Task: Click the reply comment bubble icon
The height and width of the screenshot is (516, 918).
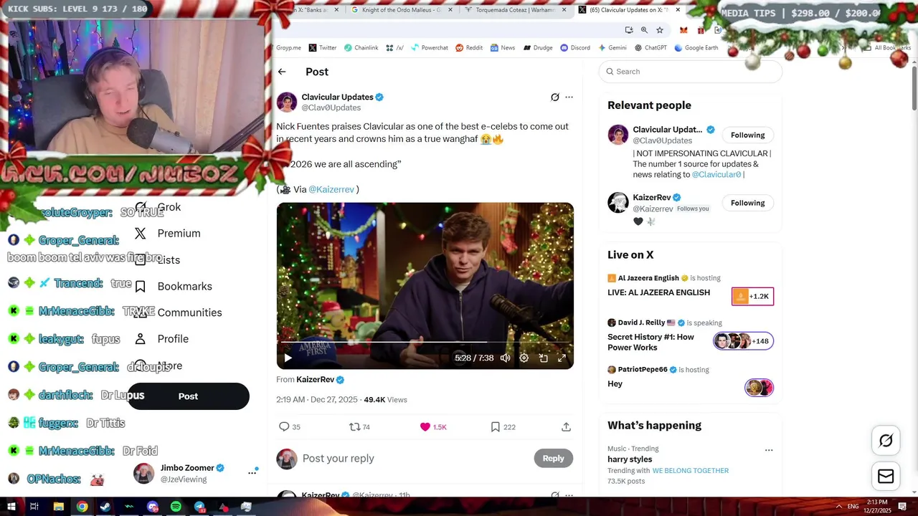Action: 285,426
